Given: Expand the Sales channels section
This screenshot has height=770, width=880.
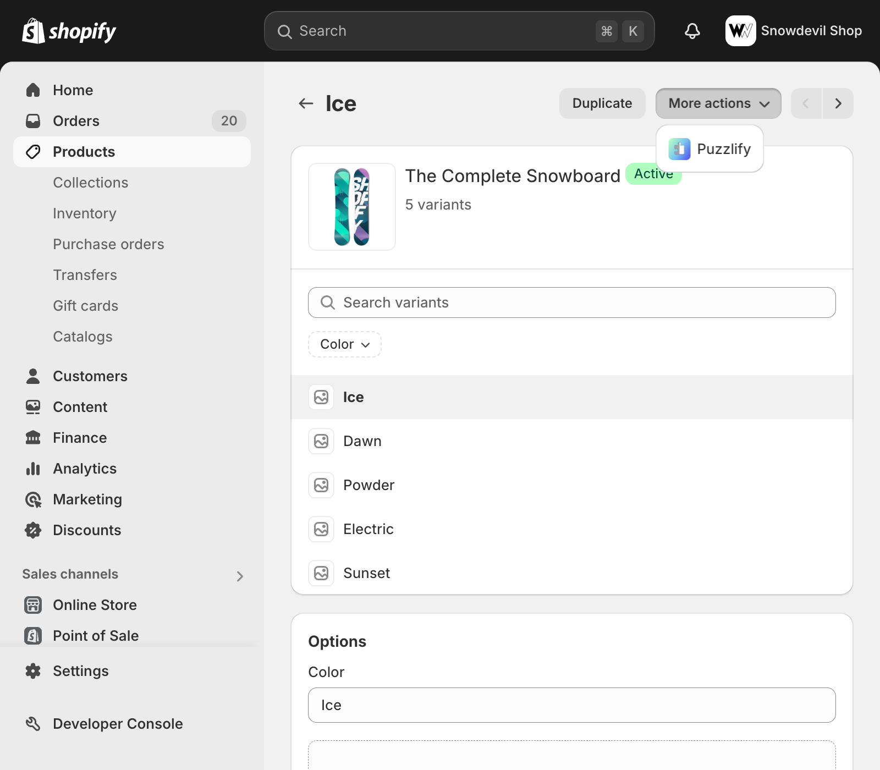Looking at the screenshot, I should pos(240,576).
